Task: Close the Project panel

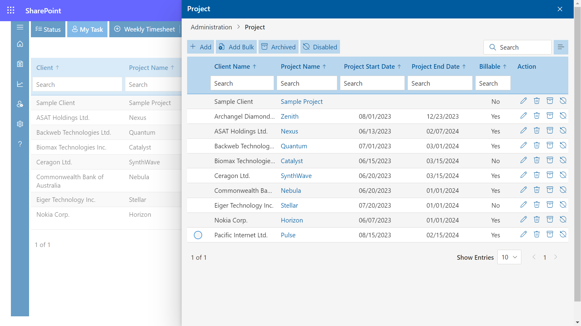Action: [x=560, y=9]
